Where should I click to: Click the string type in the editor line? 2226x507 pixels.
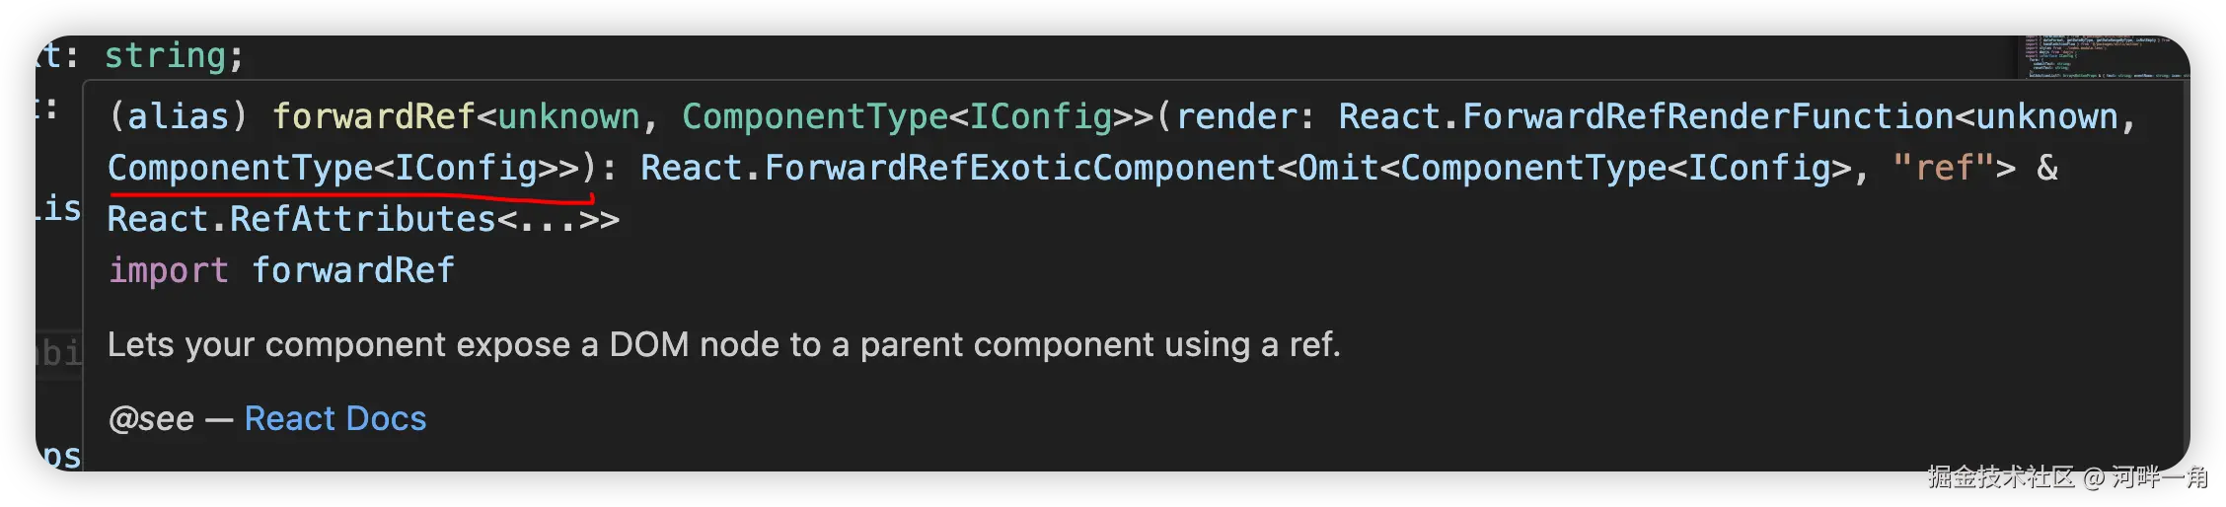(x=166, y=56)
